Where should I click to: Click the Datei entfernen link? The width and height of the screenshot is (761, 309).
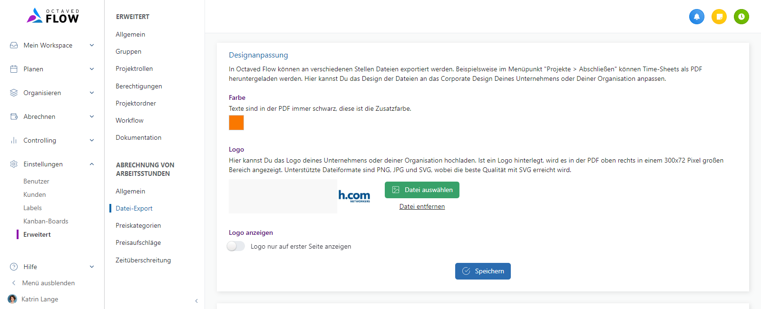[x=422, y=206]
